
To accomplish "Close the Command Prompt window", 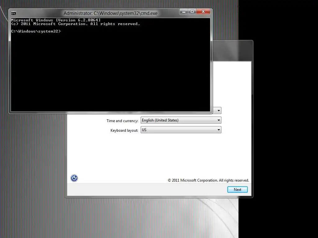I will pyautogui.click(x=203, y=12).
